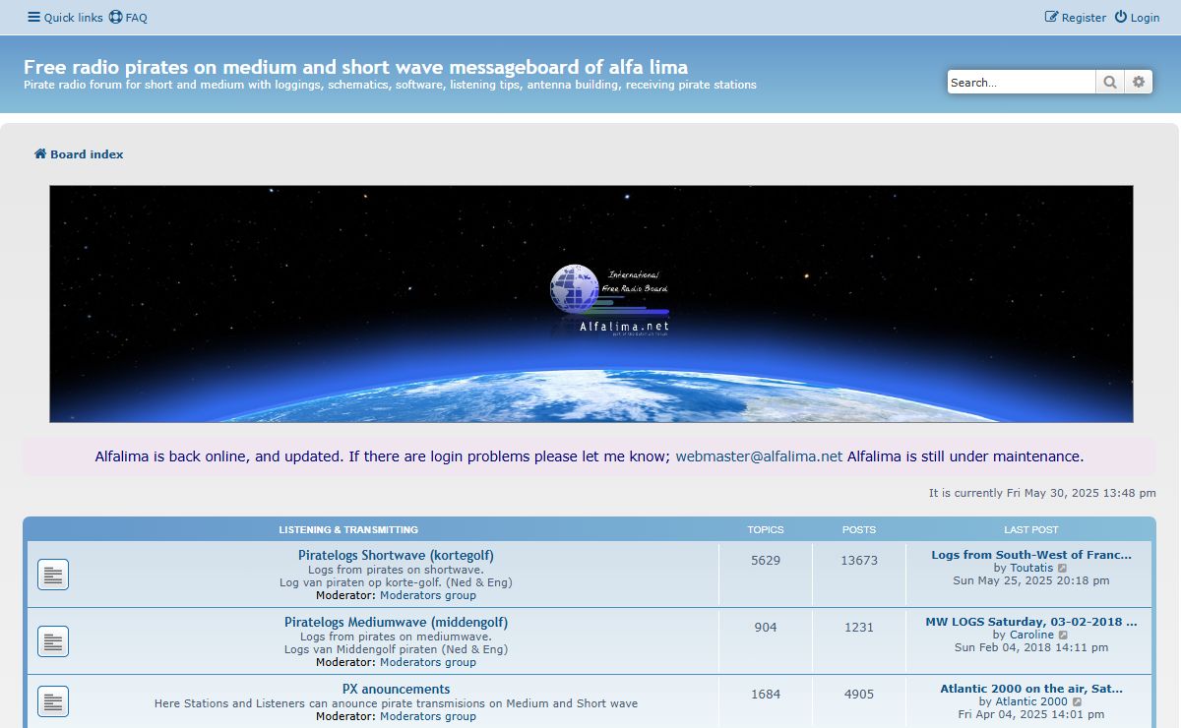Image resolution: width=1181 pixels, height=728 pixels.
Task: View profile of user Toutatis
Action: [x=1031, y=568]
